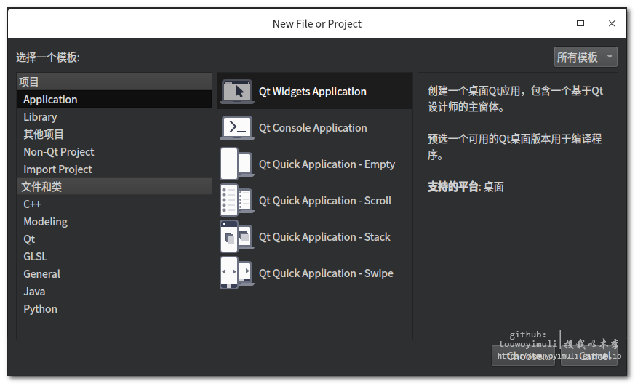Maximize the New File or Project dialog
Viewport: 635px width, 384px height.
click(x=580, y=23)
